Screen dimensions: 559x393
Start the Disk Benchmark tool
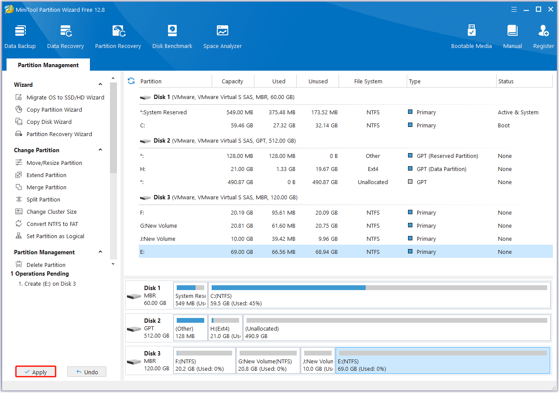(x=172, y=37)
